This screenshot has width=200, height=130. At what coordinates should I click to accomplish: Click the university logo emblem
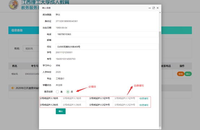tap(13, 5)
